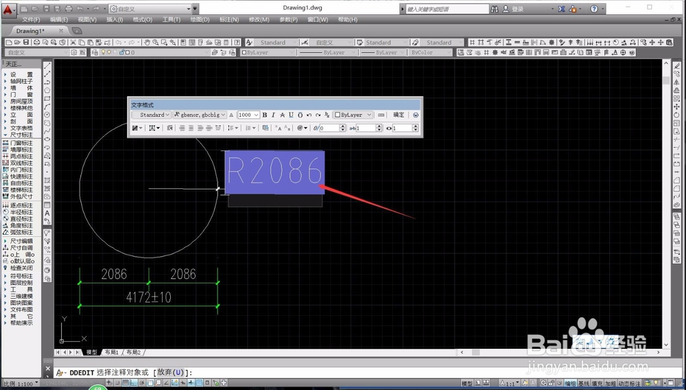Image resolution: width=686 pixels, height=390 pixels.
Task: Toggle overline text formatting
Action: 300,115
